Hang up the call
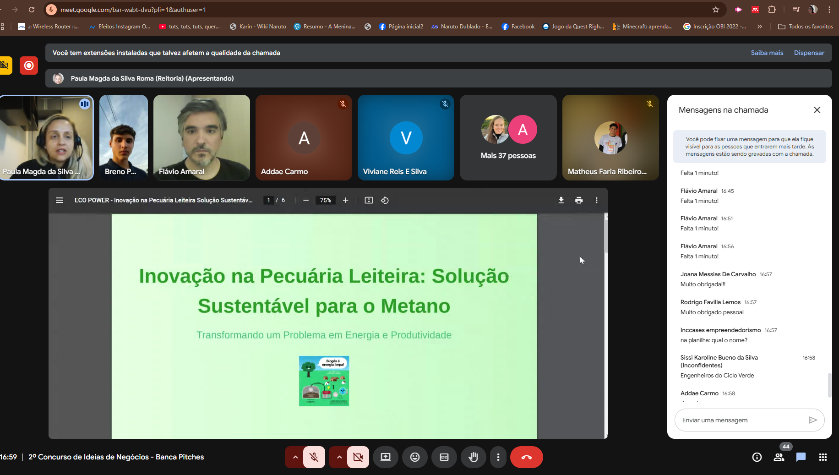Viewport: 839px width, 475px height. tap(526, 457)
